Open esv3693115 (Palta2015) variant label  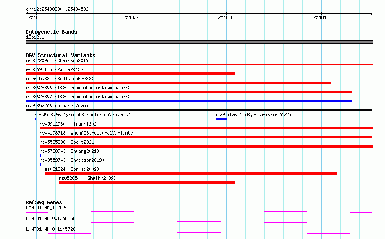click(x=55, y=69)
